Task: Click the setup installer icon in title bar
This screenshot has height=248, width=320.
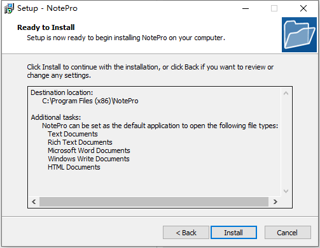Action: tap(9, 8)
